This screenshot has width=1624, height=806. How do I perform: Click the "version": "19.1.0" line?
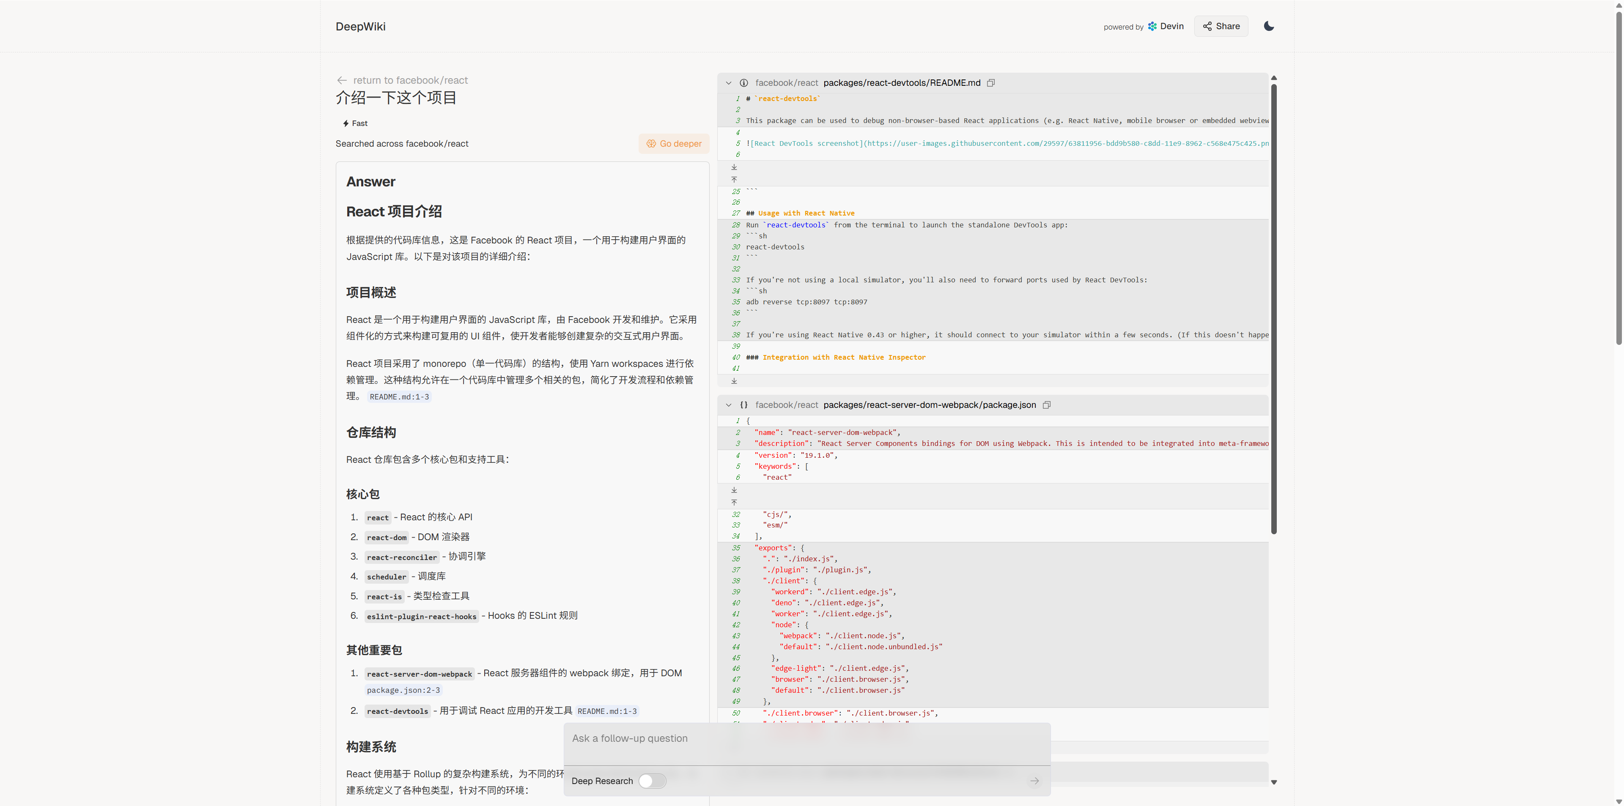(796, 456)
